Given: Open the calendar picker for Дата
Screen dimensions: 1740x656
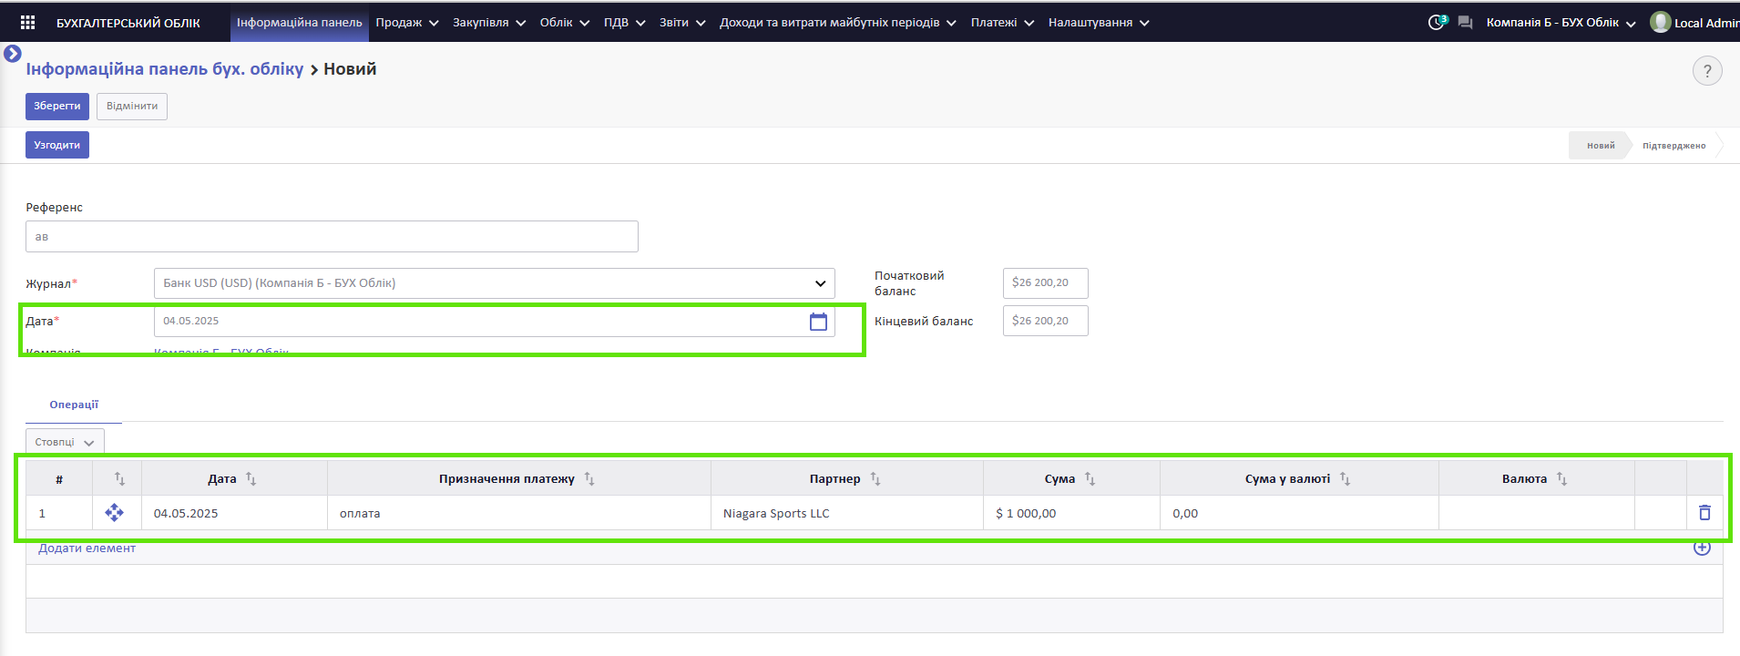Looking at the screenshot, I should tap(818, 321).
